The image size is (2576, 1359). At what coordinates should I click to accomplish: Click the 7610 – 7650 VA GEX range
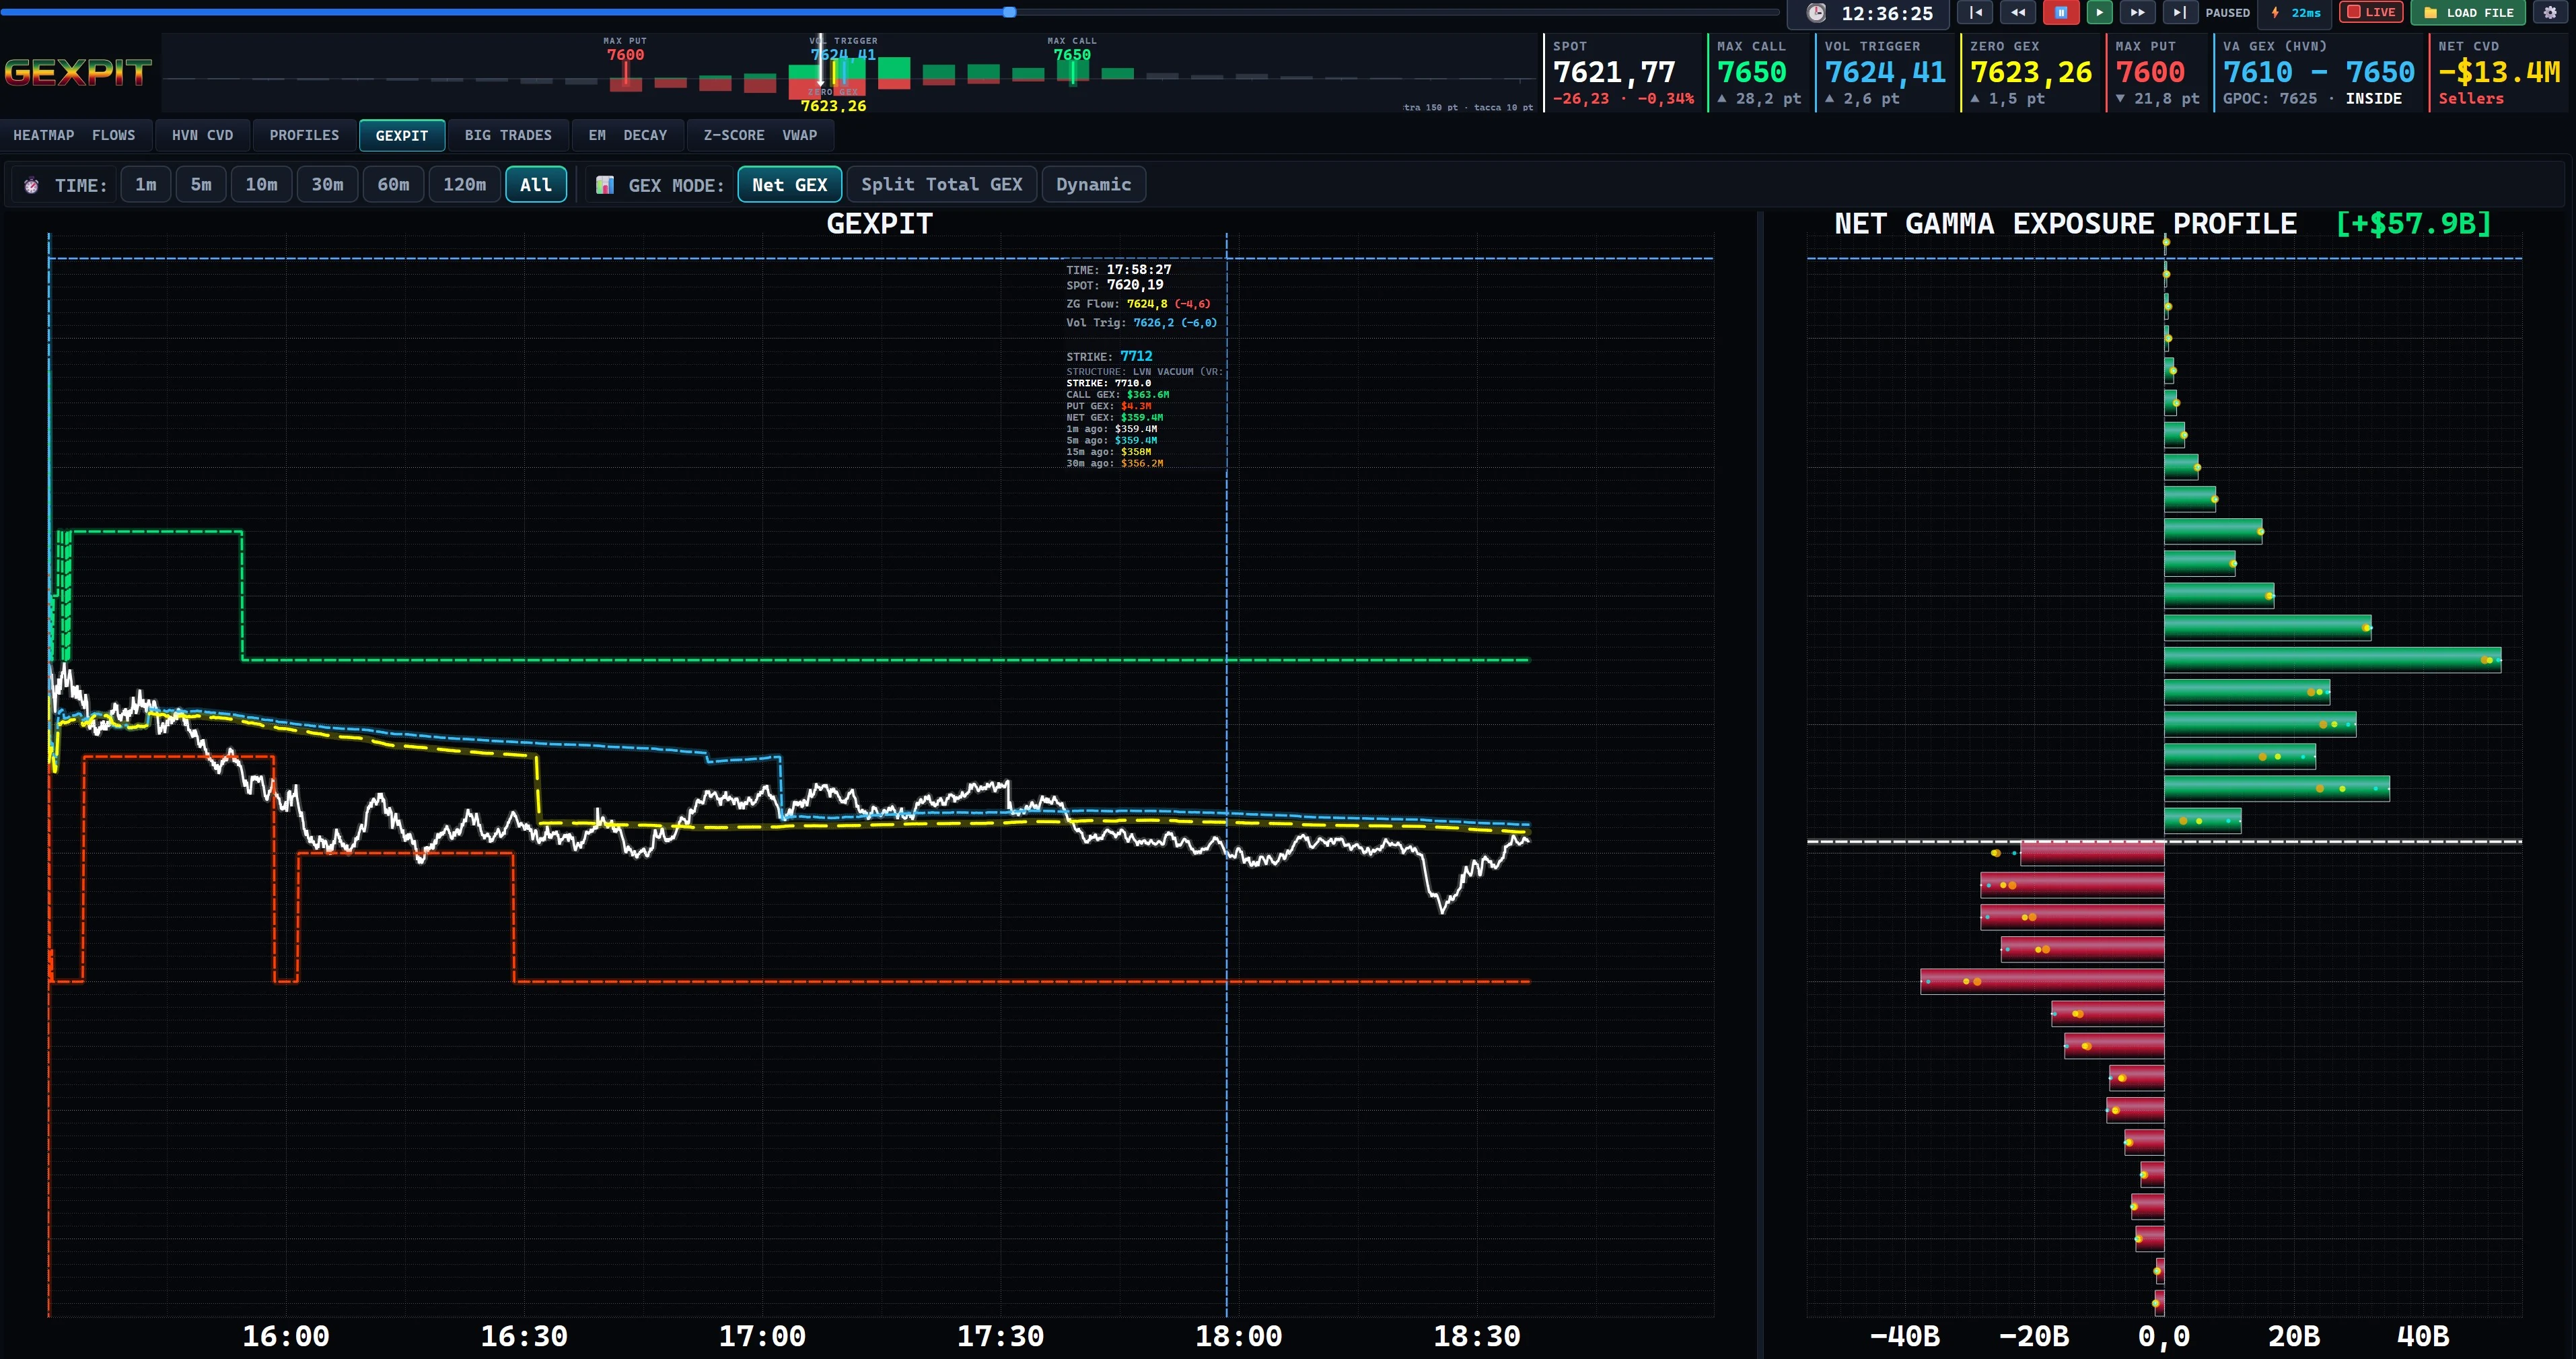pos(2319,72)
